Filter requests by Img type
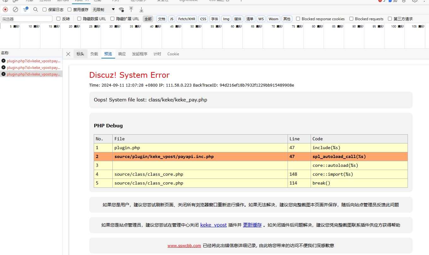 click(x=226, y=19)
